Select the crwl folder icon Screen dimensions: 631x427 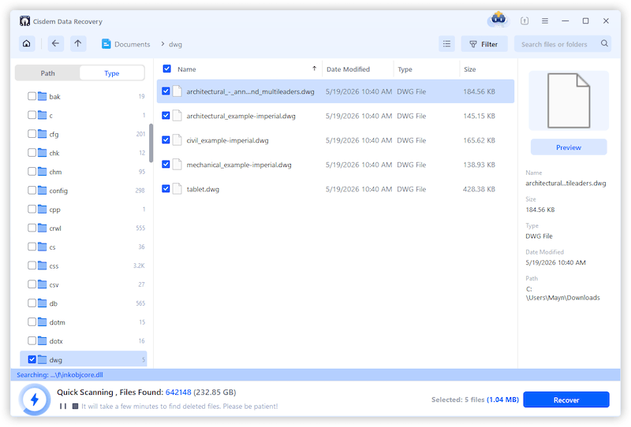pos(43,228)
